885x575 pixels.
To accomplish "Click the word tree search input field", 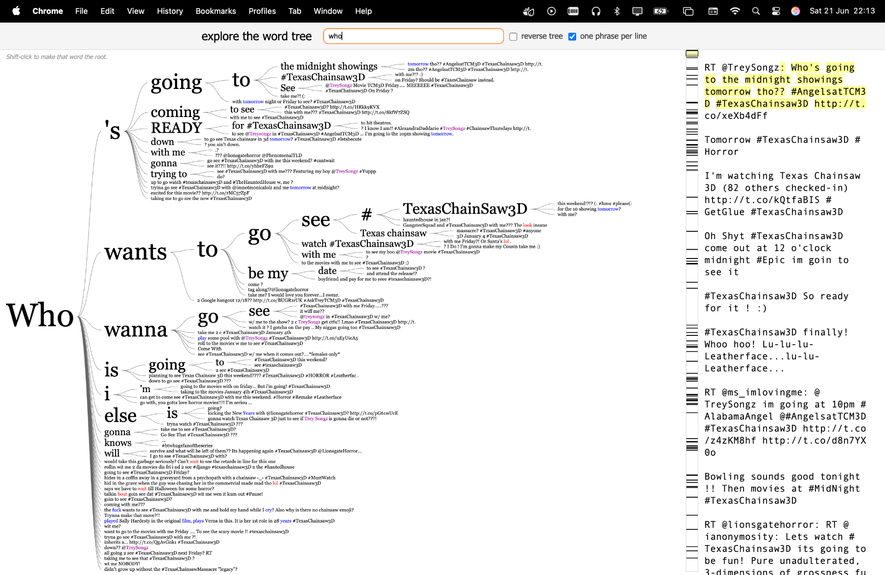I will (x=413, y=36).
